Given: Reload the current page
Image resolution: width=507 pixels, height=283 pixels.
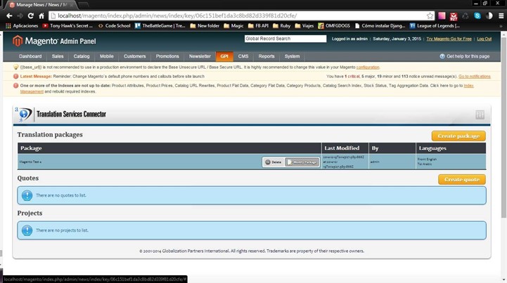Looking at the screenshot, I should [x=31, y=15].
